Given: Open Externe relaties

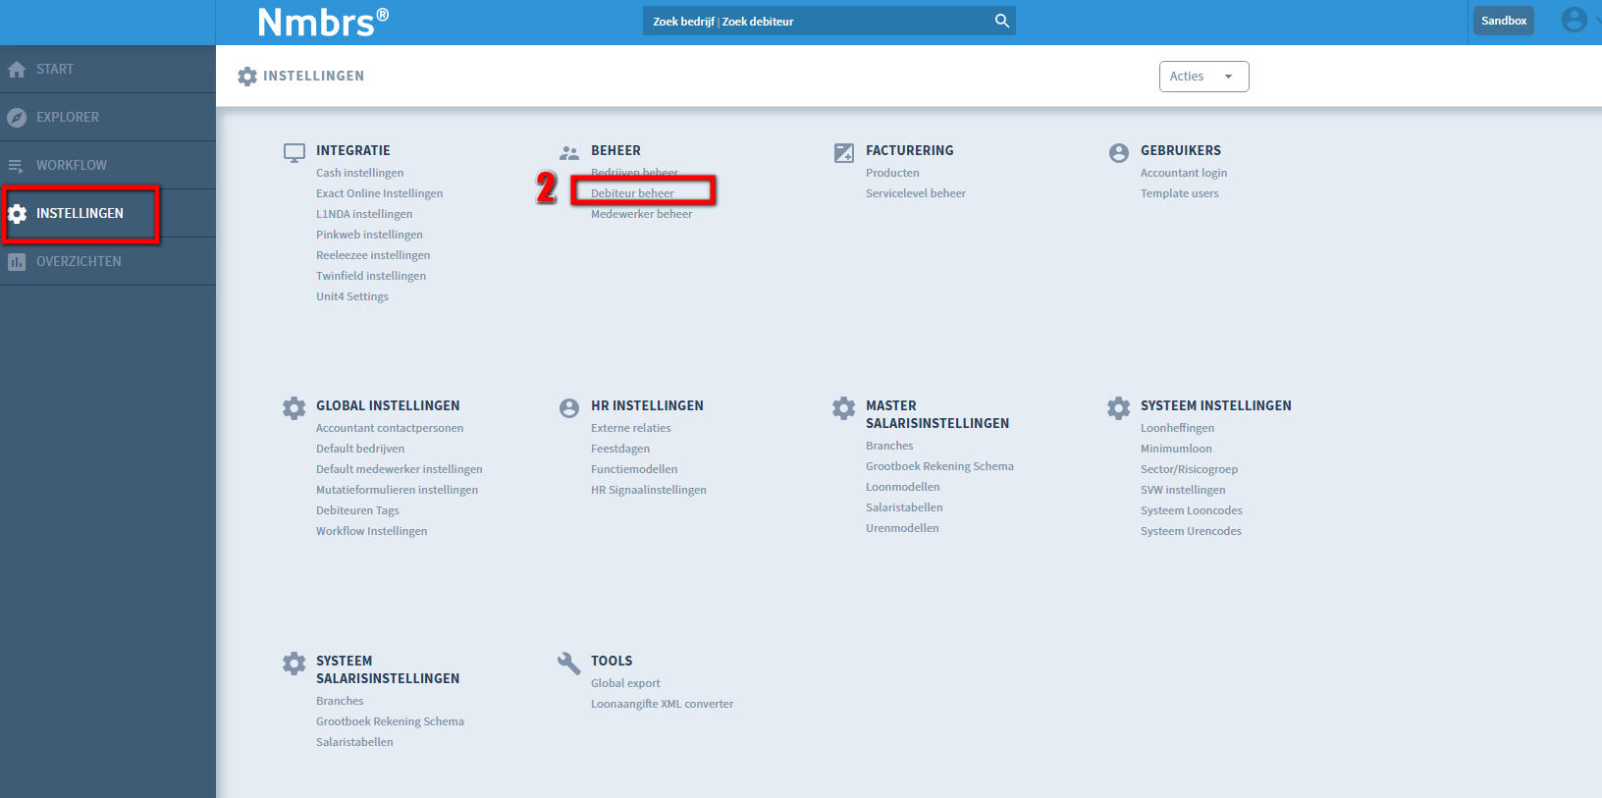Looking at the screenshot, I should click(x=631, y=428).
